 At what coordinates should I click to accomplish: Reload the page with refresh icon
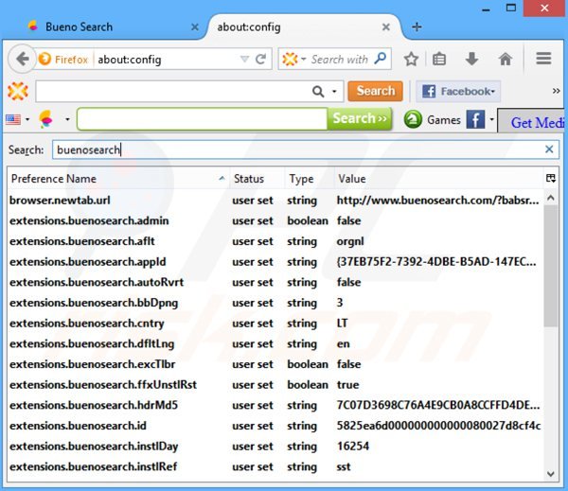259,60
